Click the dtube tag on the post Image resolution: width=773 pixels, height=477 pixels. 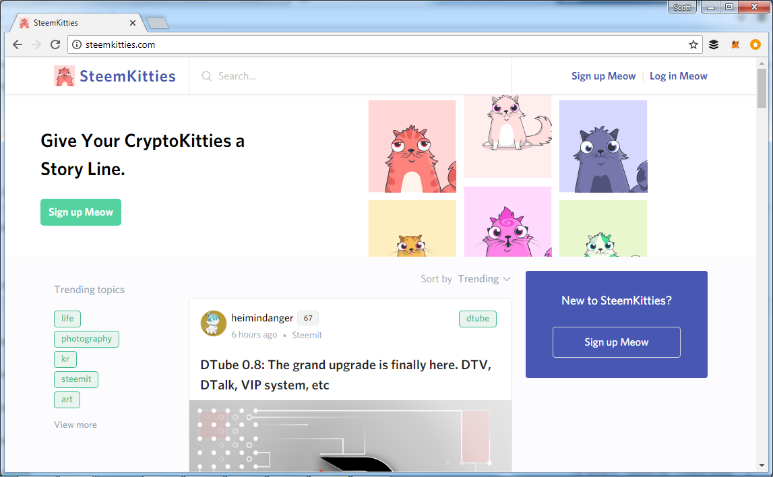[478, 318]
